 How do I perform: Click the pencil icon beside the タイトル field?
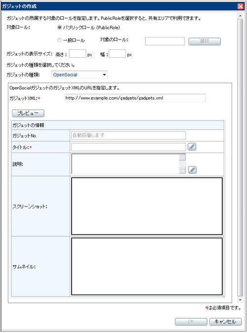(x=192, y=147)
